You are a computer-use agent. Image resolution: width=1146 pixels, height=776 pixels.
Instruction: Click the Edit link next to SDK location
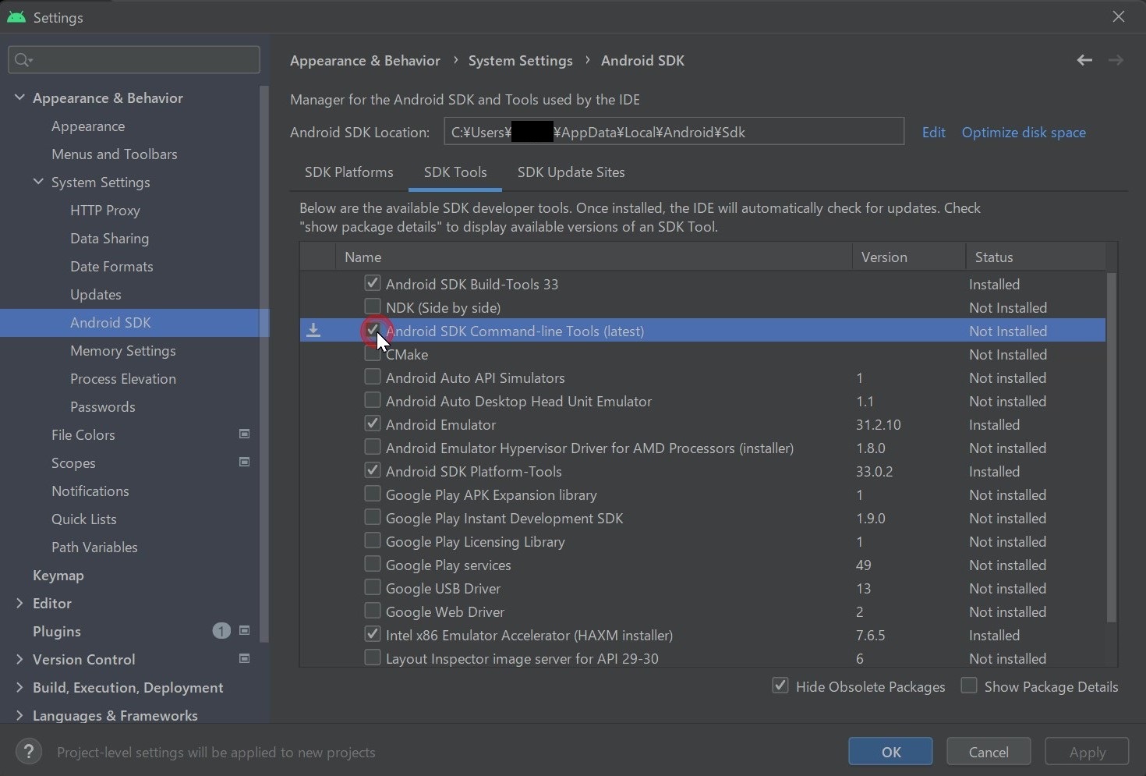[x=934, y=132]
